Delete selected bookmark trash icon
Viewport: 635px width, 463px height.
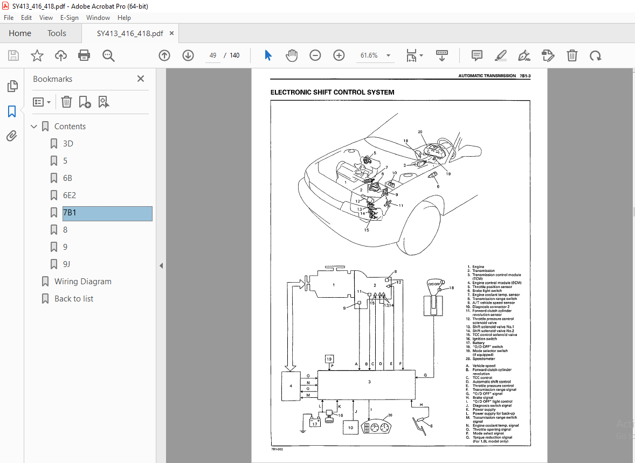click(66, 102)
